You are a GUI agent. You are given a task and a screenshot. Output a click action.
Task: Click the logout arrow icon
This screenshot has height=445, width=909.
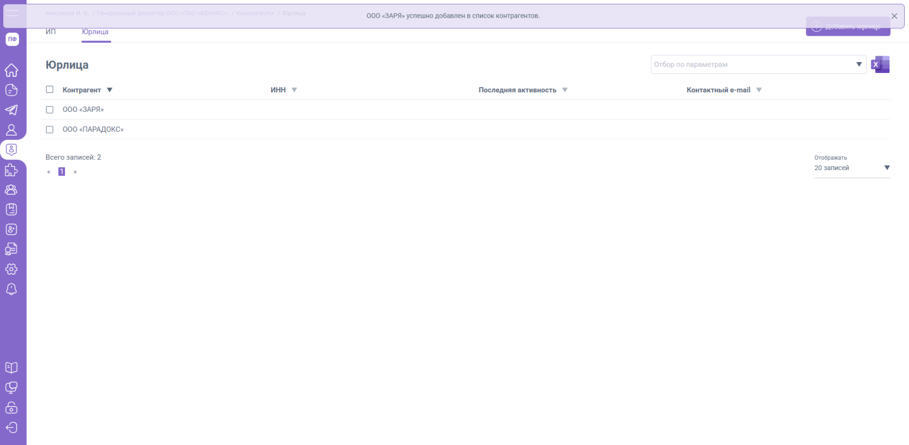click(11, 428)
